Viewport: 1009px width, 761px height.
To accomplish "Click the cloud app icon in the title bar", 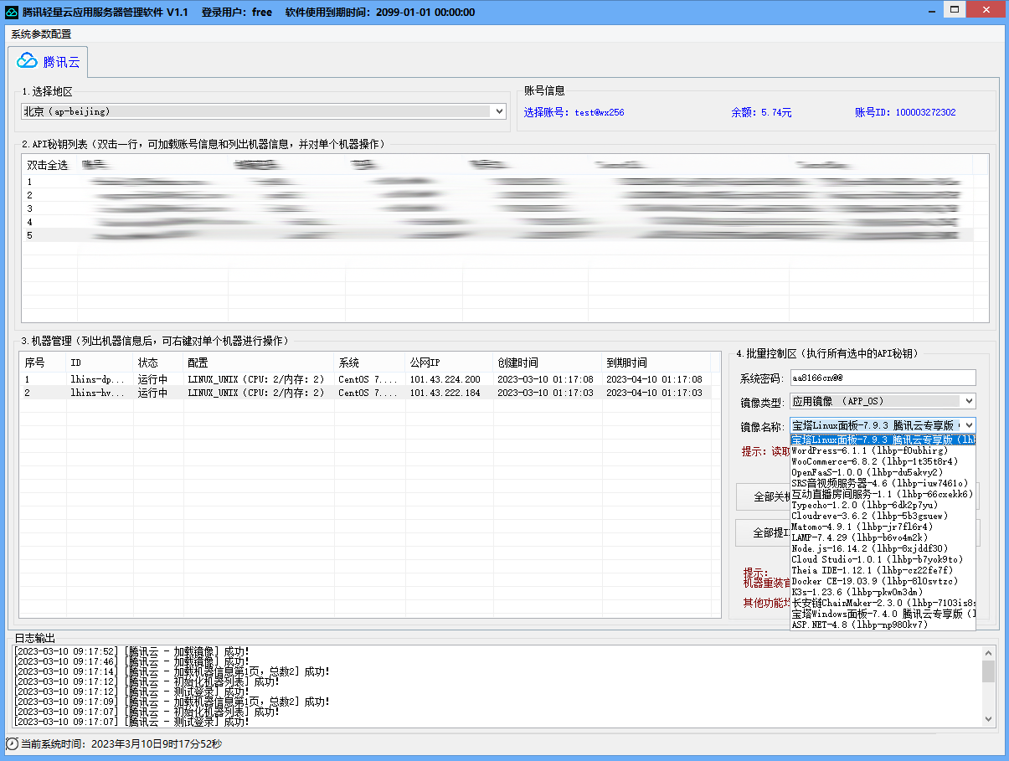I will [x=12, y=12].
